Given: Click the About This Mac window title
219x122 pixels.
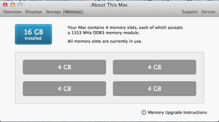Looking at the screenshot, I should (109, 5).
